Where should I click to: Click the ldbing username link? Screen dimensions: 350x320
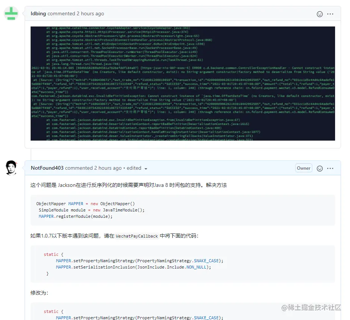[38, 13]
